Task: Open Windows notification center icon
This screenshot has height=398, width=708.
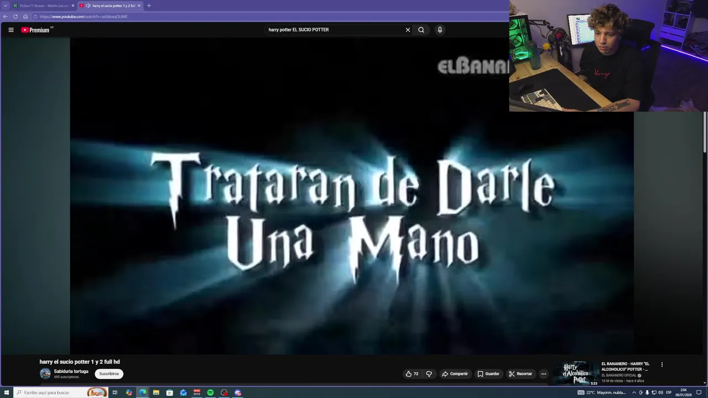Action: [699, 392]
